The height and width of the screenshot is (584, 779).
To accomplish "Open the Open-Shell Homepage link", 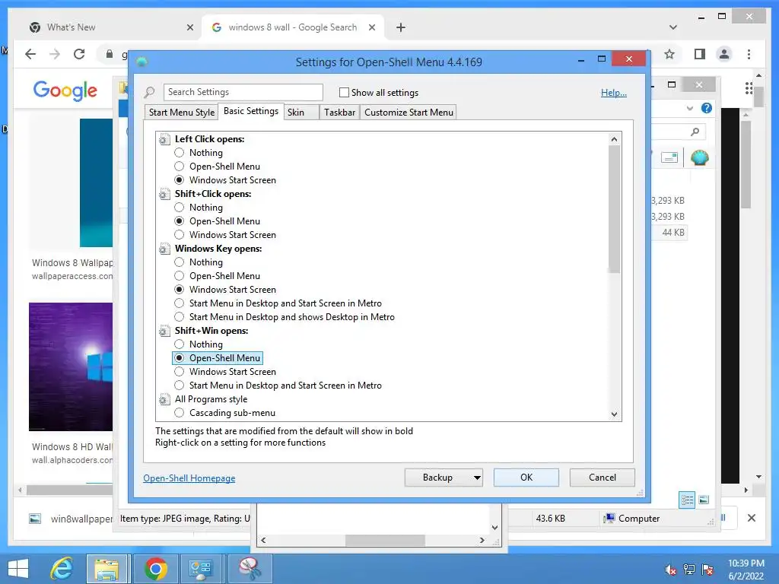I will pos(189,478).
